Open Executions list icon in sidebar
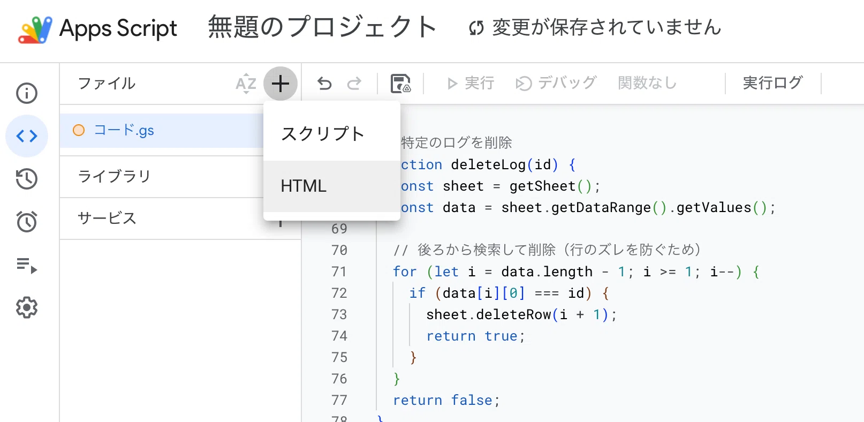 pyautogui.click(x=27, y=265)
